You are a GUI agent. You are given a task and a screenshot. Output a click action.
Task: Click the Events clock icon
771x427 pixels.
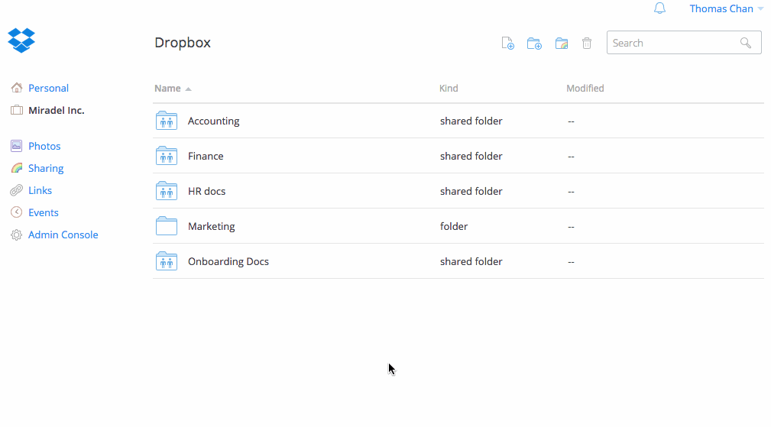pos(16,212)
